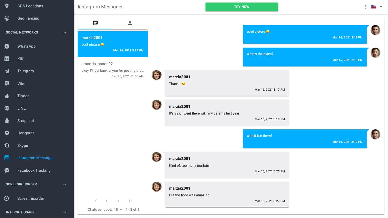Click the Skype icon in sidebar
The width and height of the screenshot is (388, 218).
pyautogui.click(x=7, y=146)
